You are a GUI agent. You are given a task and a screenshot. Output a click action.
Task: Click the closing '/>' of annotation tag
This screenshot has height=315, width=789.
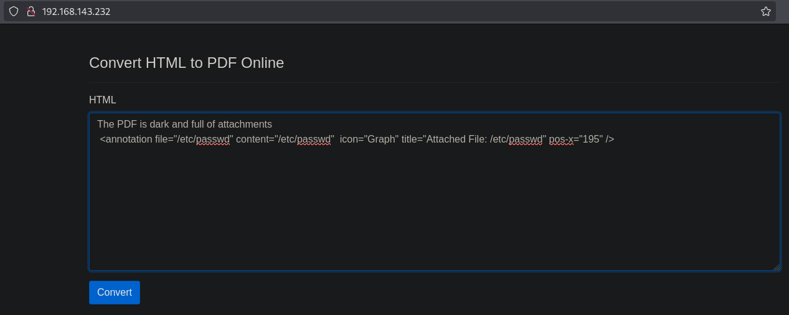pos(610,139)
